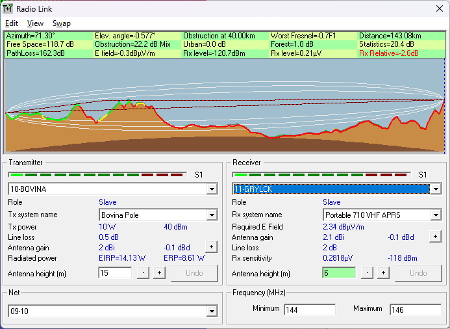The image size is (450, 329).
Task: Click the transmitter antenna height field
Action: (115, 272)
